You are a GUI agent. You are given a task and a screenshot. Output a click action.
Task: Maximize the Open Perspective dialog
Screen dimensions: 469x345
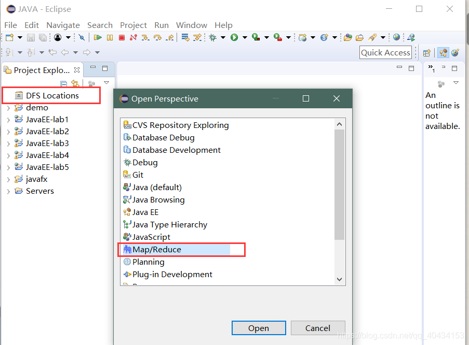(306, 98)
